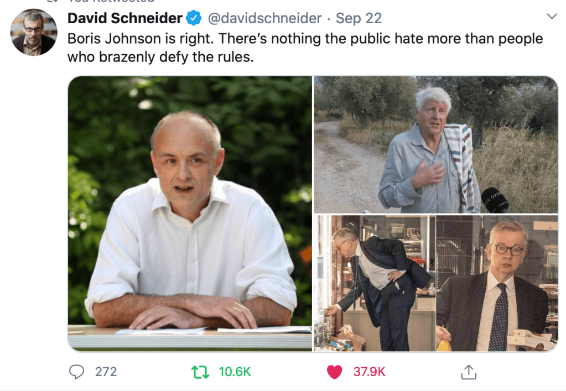Click the blue verified badge
Screen dimensions: 566x391
click(194, 18)
